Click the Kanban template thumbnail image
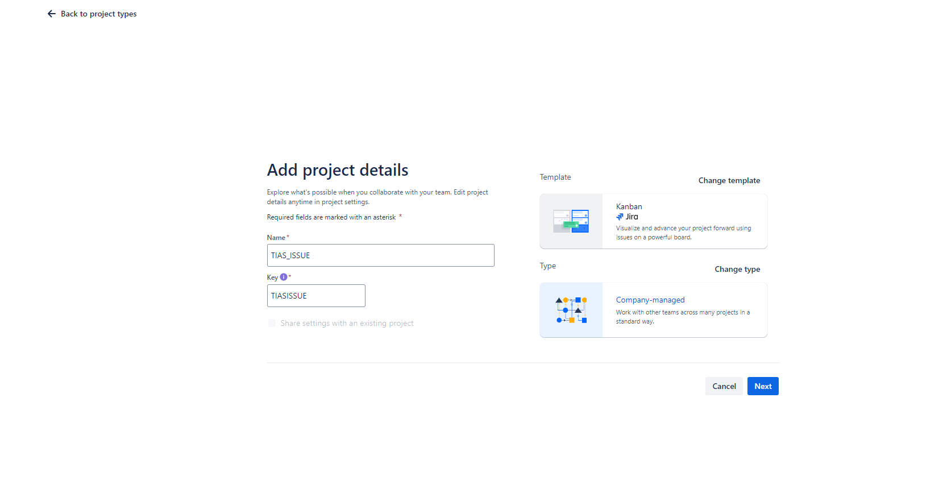This screenshot has height=497, width=943. (571, 221)
